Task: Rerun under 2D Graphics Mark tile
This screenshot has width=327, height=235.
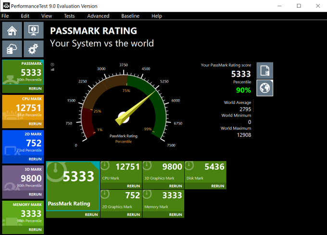Action: click(134, 215)
